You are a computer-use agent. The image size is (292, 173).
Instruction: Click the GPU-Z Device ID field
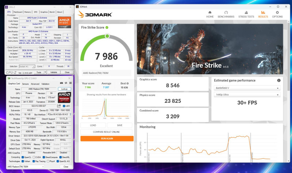pos(60,110)
